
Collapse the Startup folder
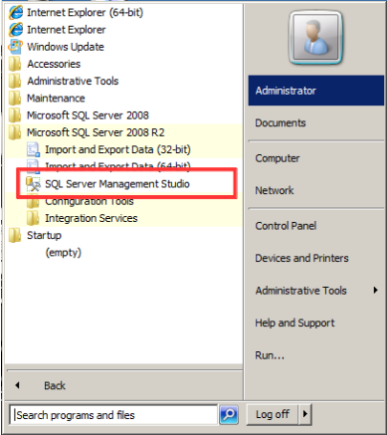(x=44, y=235)
